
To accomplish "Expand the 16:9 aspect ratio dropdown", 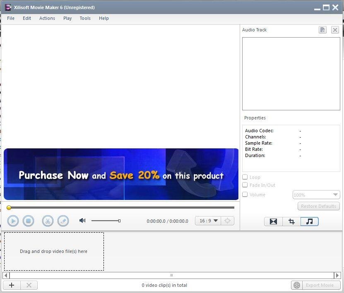I will [x=209, y=221].
